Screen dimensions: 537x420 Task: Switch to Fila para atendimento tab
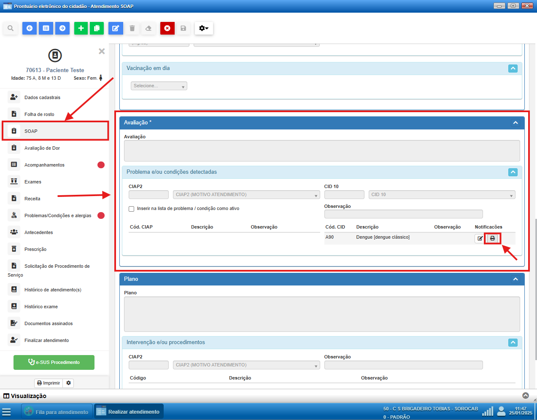point(57,412)
